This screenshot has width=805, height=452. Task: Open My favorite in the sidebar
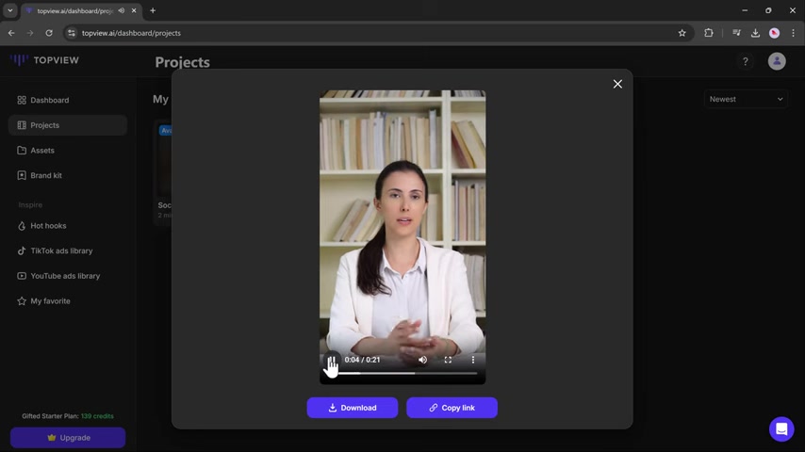(67, 301)
